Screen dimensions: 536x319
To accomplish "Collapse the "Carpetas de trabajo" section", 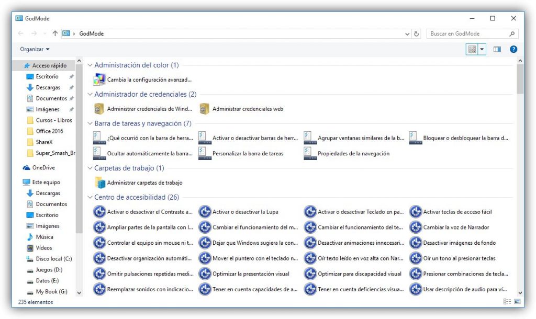I will click(x=91, y=168).
